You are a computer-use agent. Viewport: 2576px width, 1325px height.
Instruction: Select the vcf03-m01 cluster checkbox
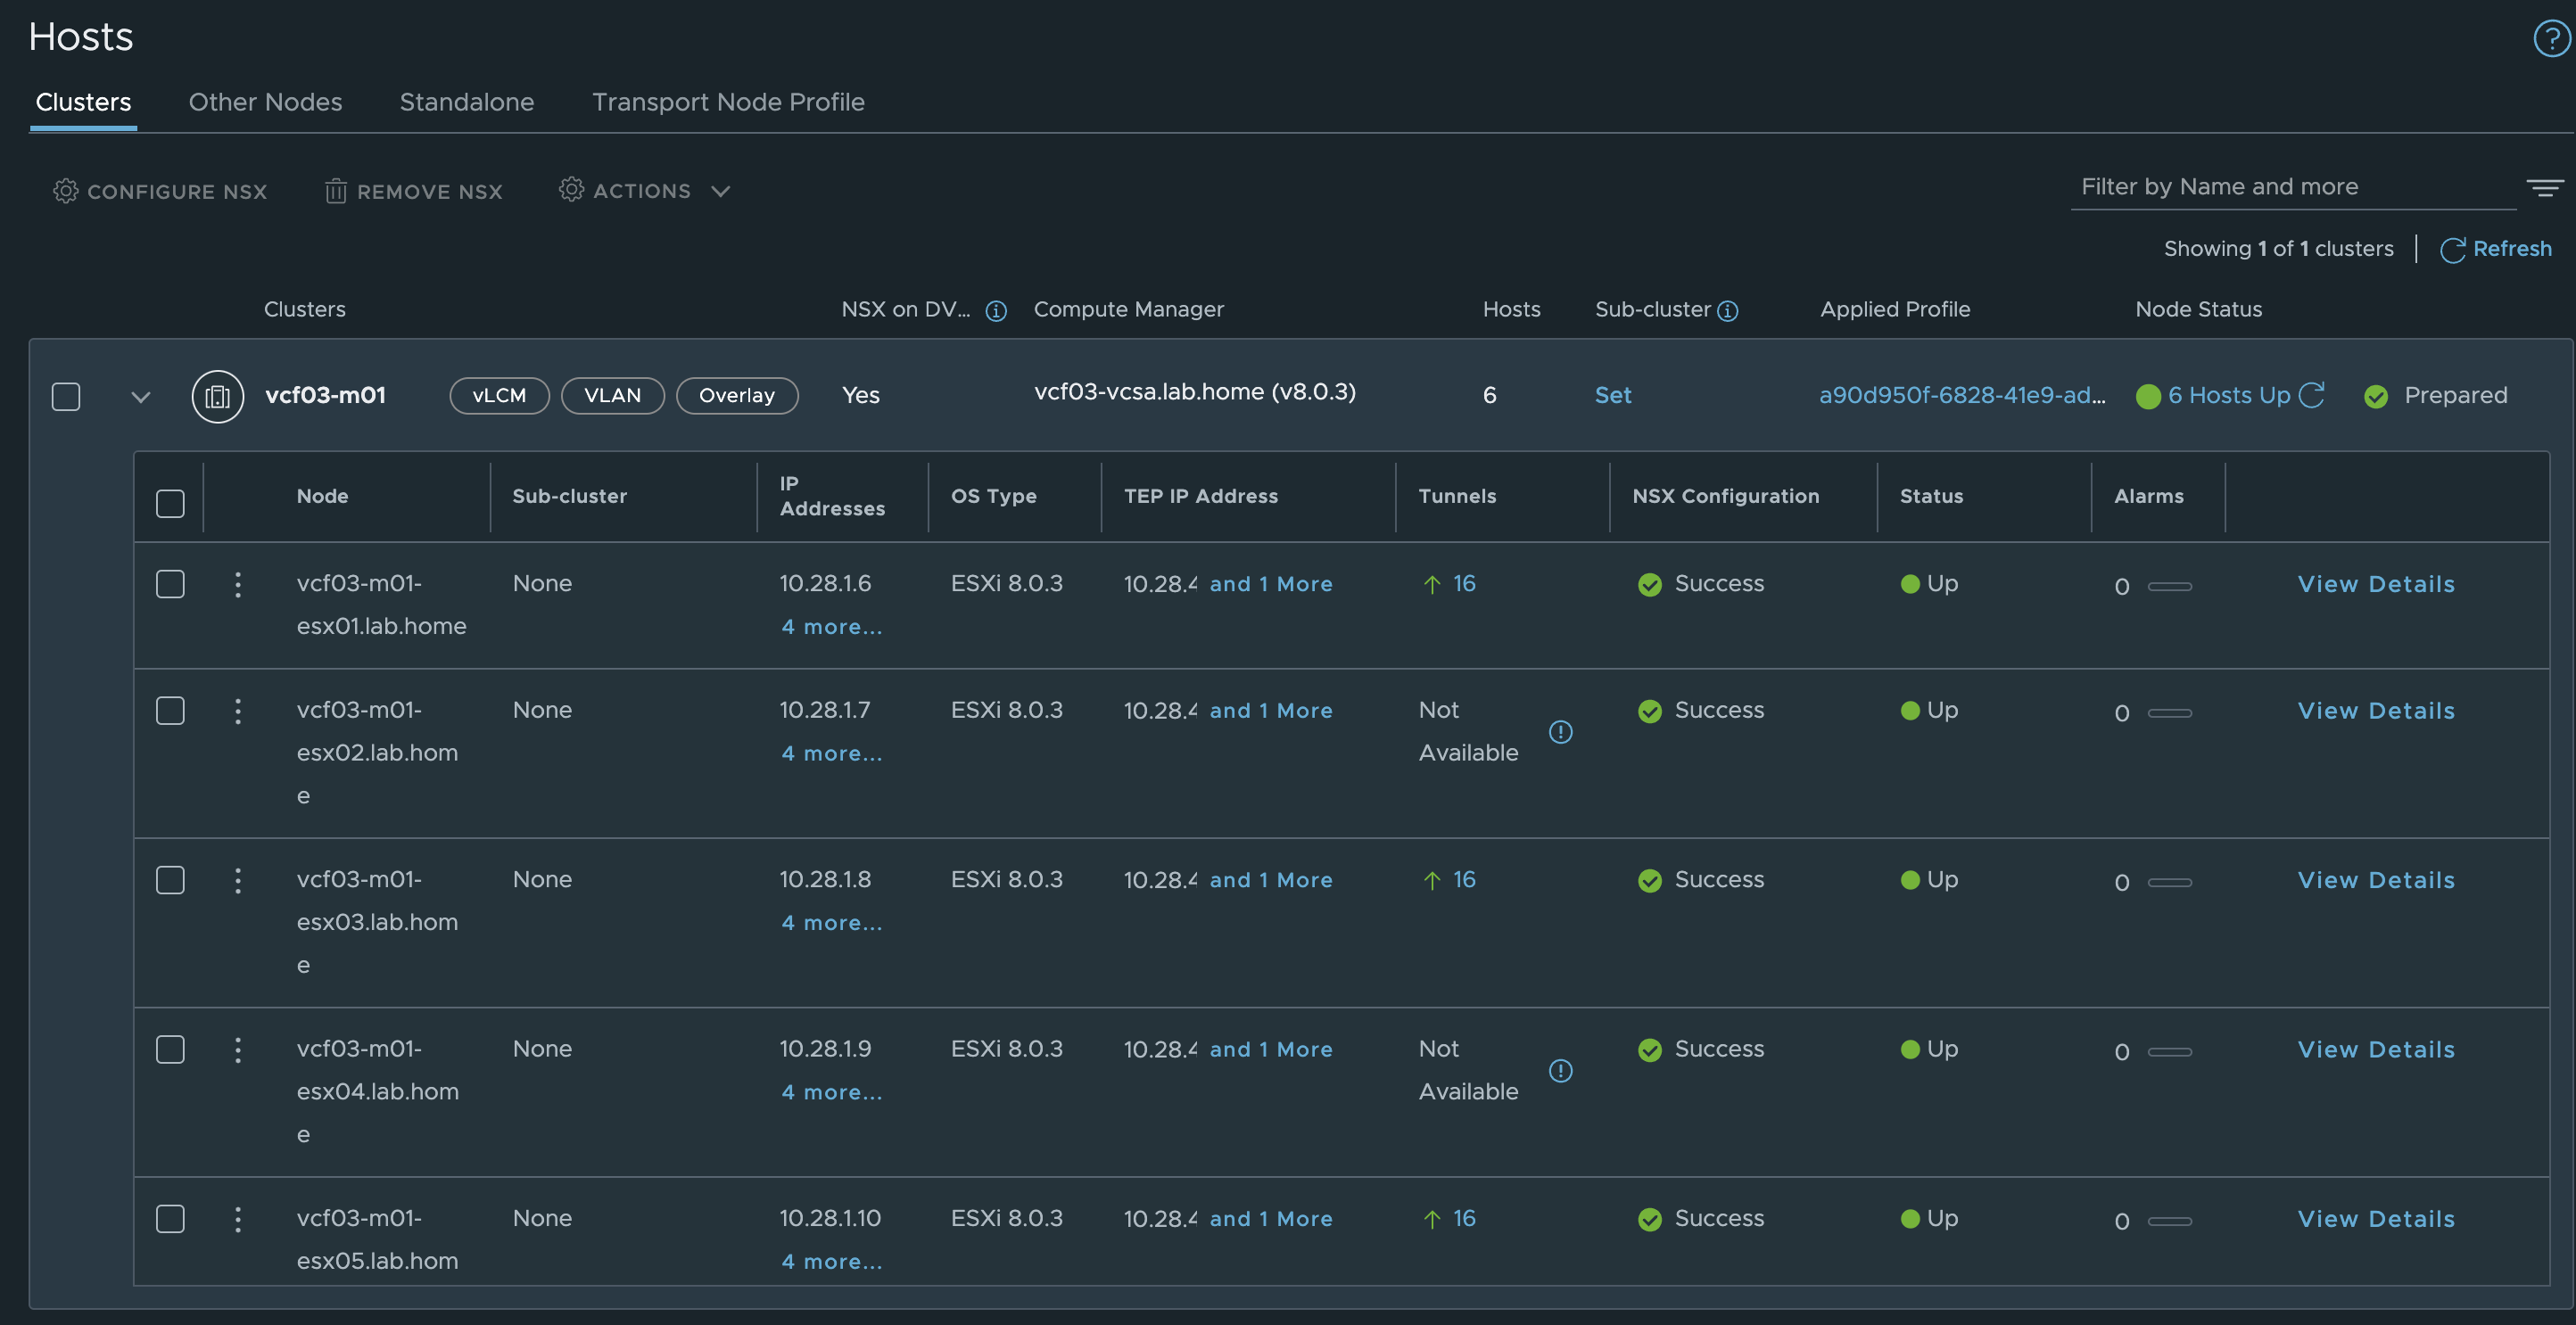click(x=66, y=397)
